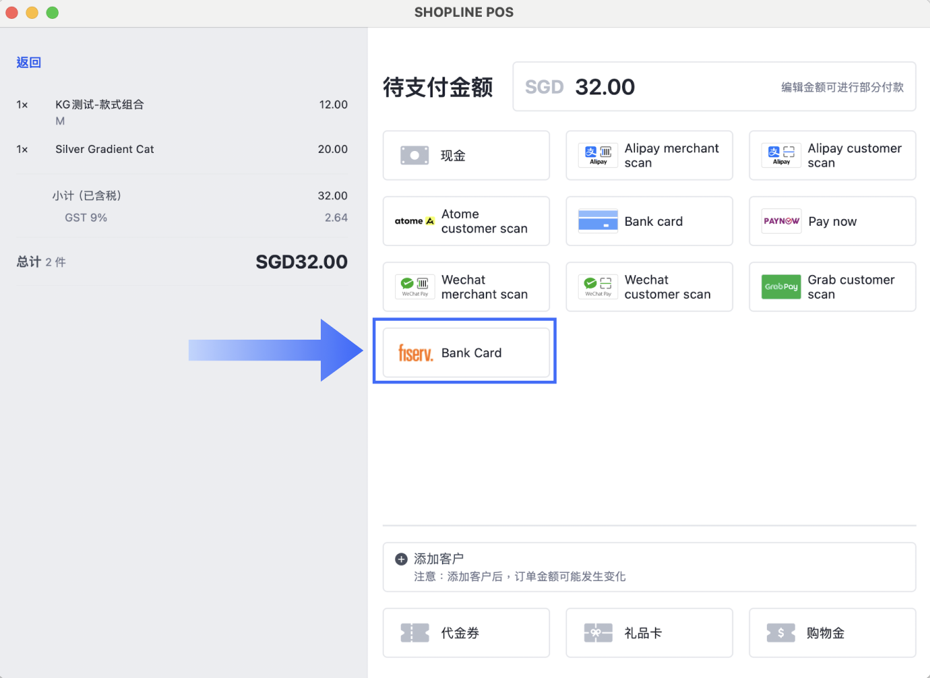Screen dimensions: 930x678
Task: Click the variant M under KG item
Action: (60, 121)
